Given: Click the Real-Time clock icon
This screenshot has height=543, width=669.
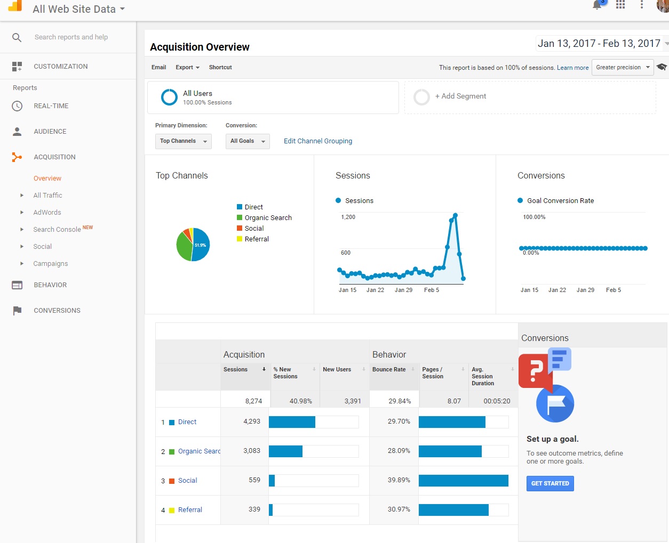Looking at the screenshot, I should pos(17,106).
